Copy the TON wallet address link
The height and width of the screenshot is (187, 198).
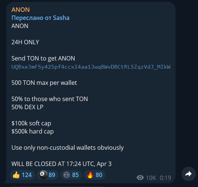click(91, 67)
